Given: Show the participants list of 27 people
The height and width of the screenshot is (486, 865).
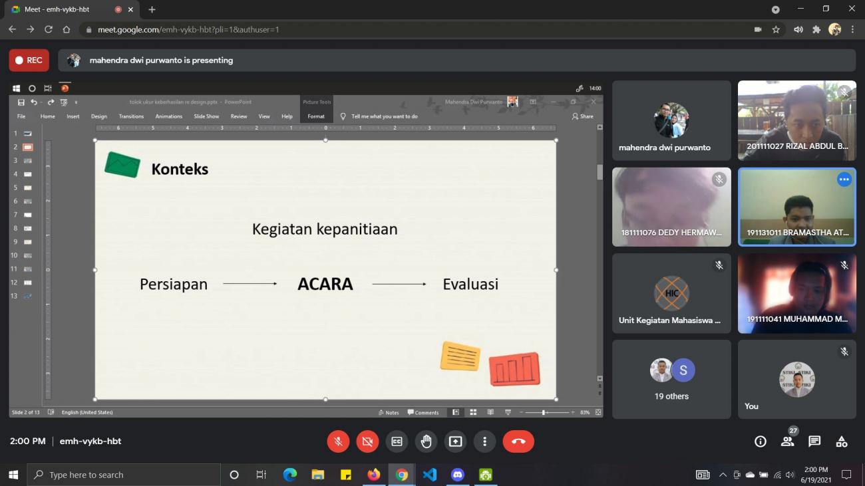Looking at the screenshot, I should pyautogui.click(x=787, y=441).
